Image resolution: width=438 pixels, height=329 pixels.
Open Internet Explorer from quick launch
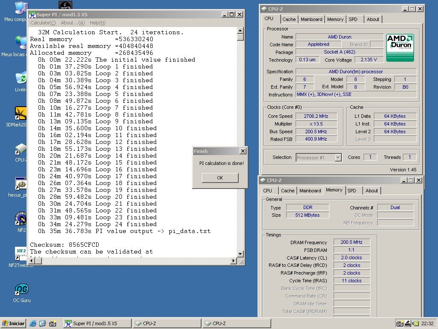33,323
